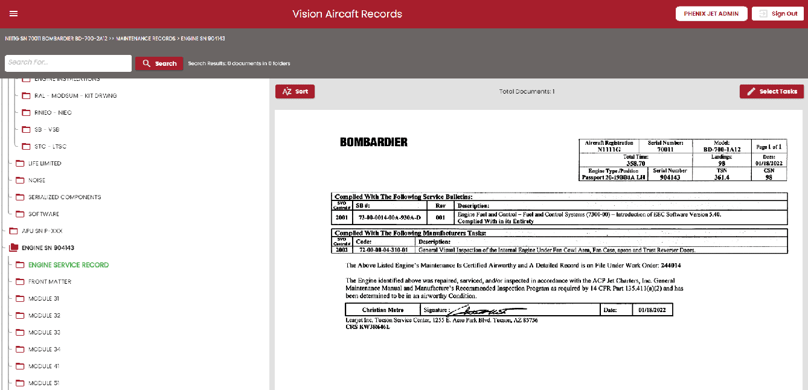808x390 pixels.
Task: Collapse the ENGINE SN 904143 folder
Action: tap(48, 248)
